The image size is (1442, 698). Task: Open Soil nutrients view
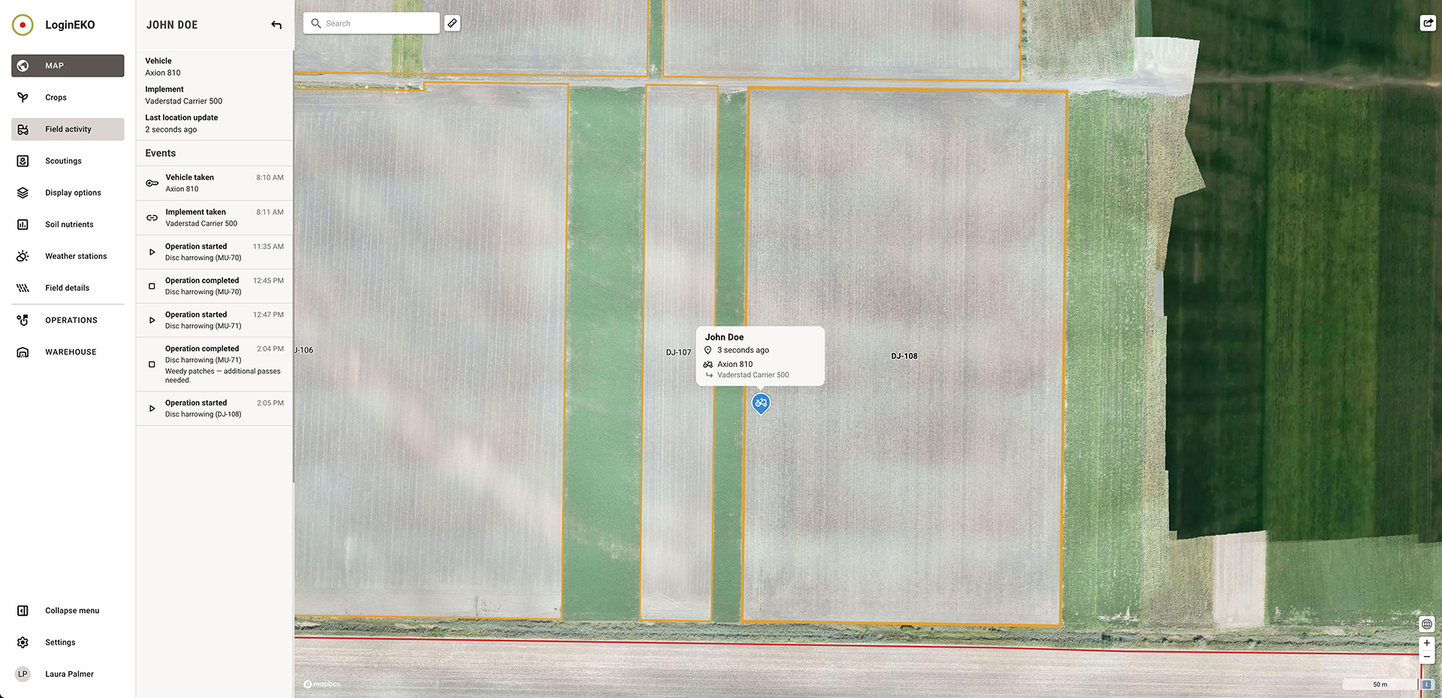69,224
